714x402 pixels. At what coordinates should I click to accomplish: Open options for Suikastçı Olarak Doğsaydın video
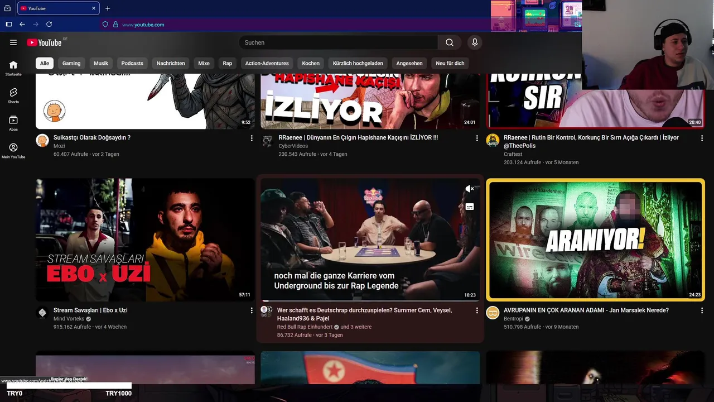pos(252,138)
